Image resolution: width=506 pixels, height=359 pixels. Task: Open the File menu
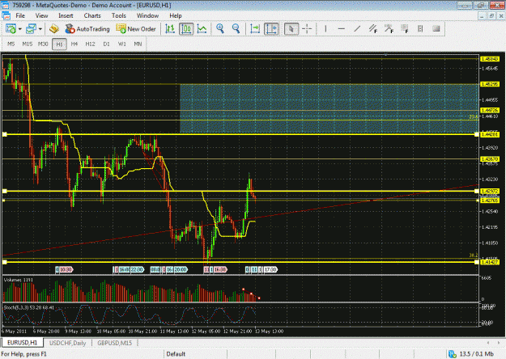(20, 16)
